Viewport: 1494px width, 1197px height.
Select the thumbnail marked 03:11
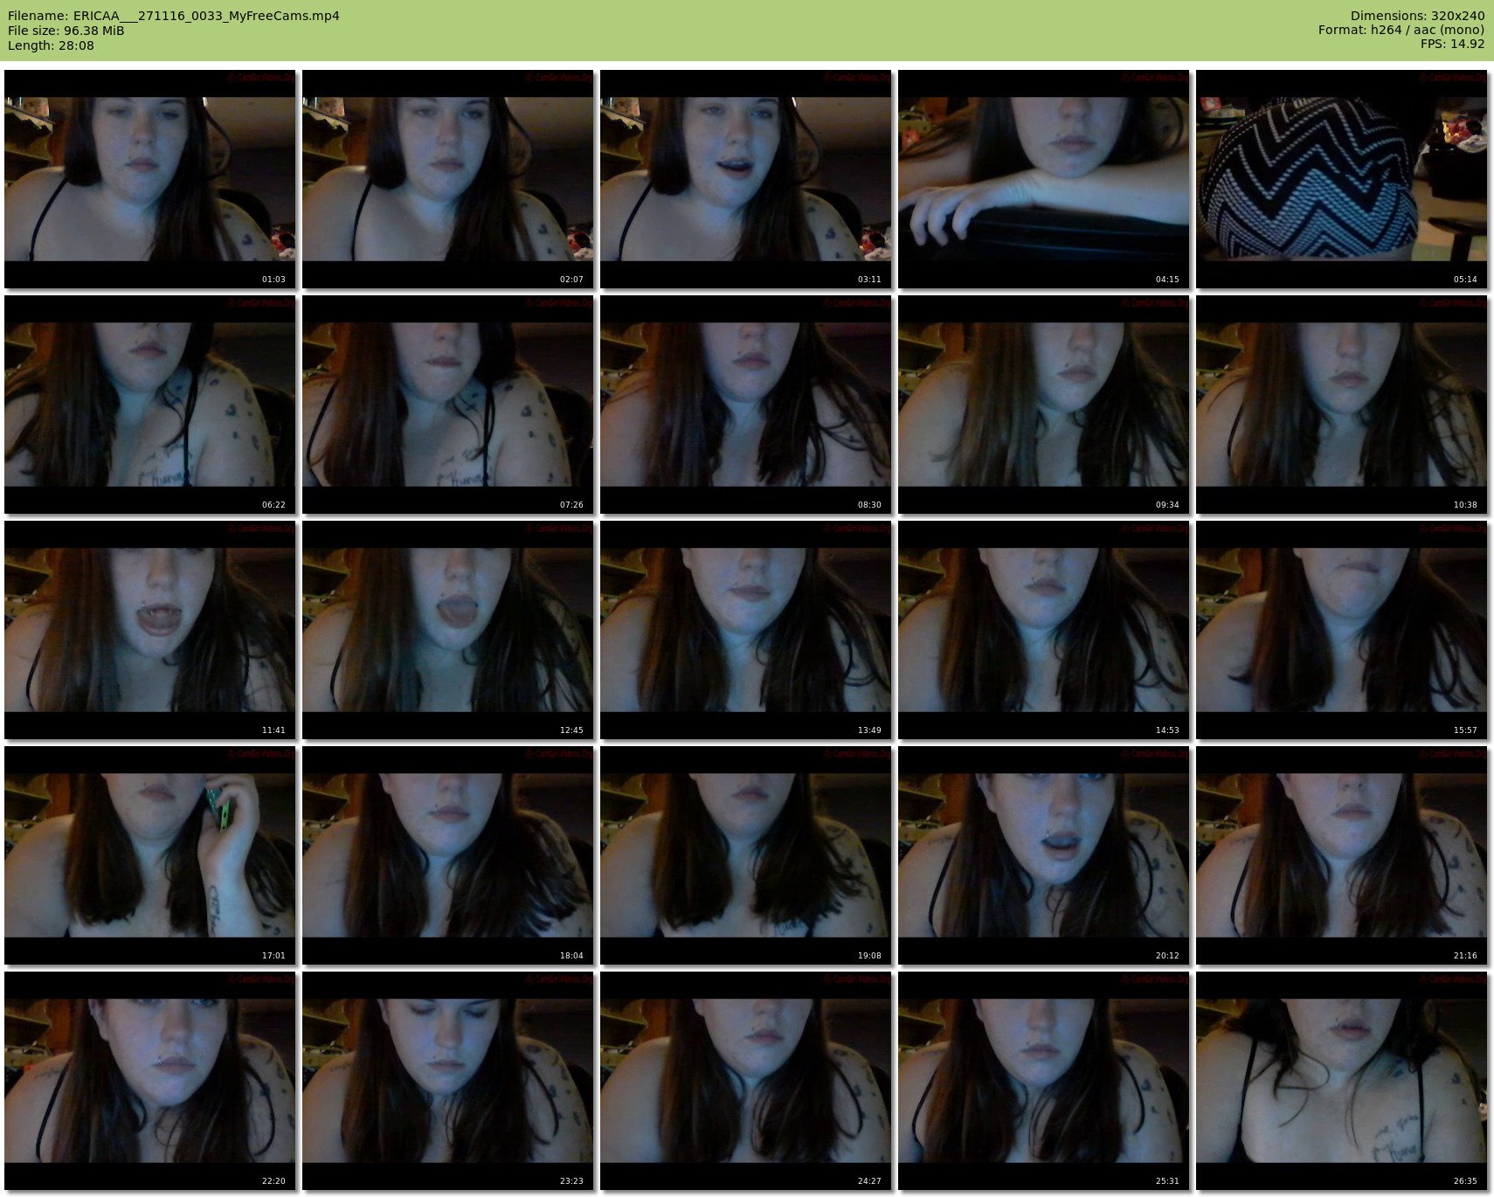click(x=745, y=179)
